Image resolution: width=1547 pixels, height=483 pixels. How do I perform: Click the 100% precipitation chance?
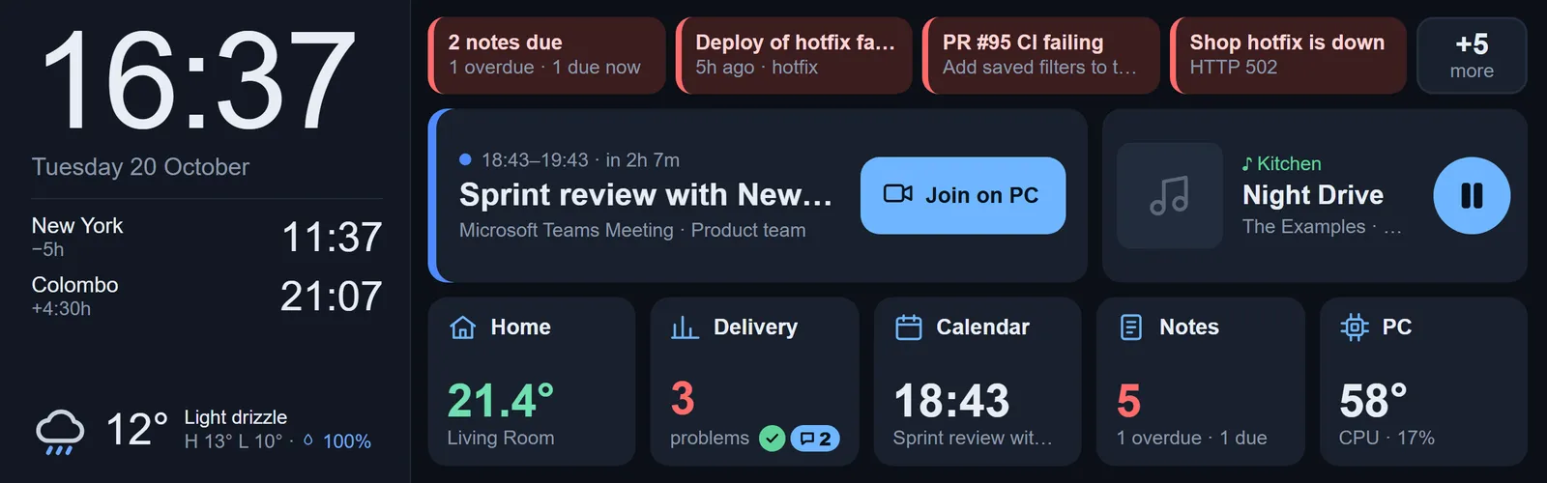coord(347,441)
